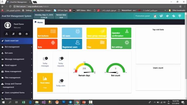
Task: Click the menu bars icon in top header
Action: point(180,16)
